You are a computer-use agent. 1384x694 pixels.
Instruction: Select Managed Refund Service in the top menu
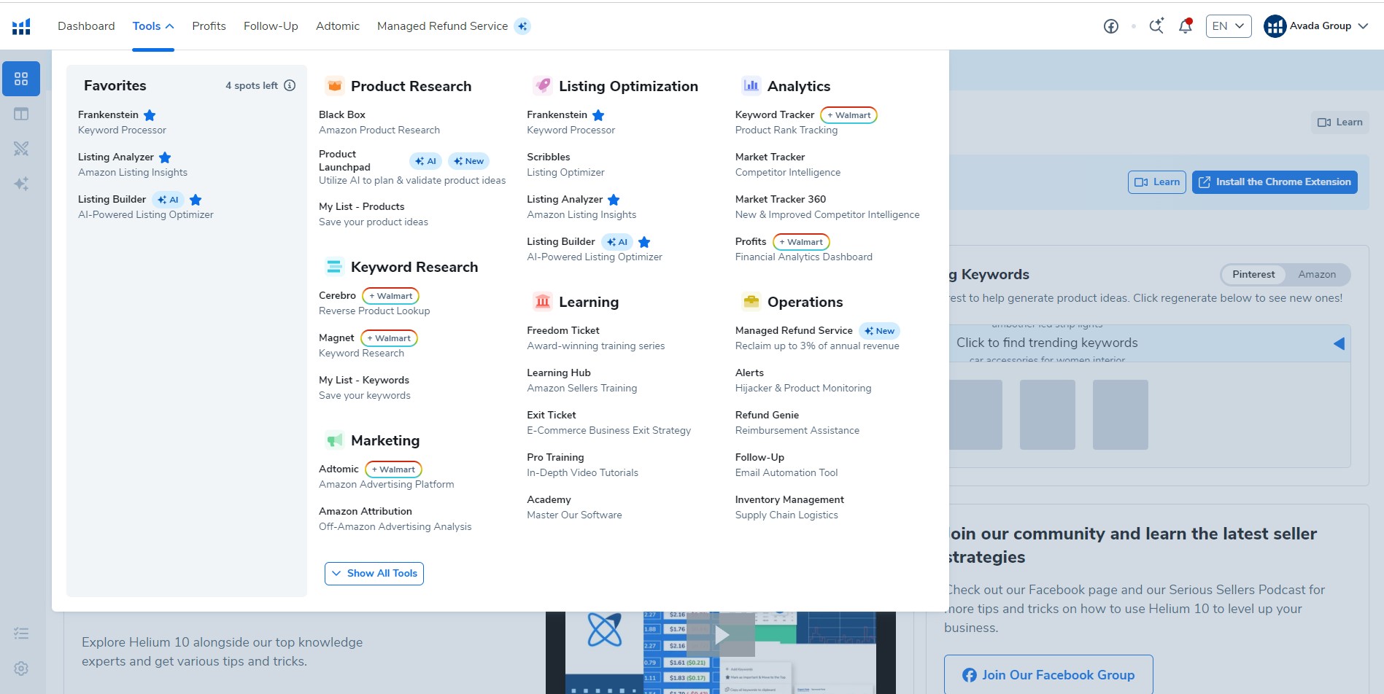pyautogui.click(x=442, y=26)
